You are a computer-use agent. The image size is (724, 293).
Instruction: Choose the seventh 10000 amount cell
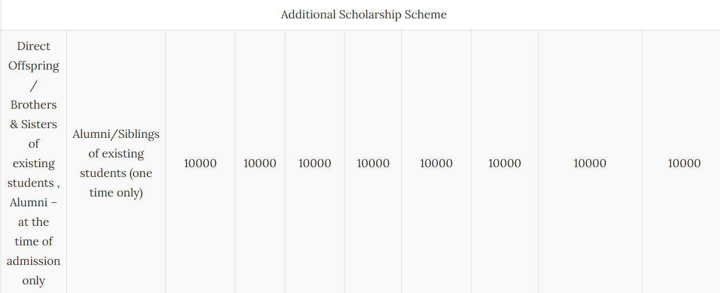pyautogui.click(x=590, y=164)
